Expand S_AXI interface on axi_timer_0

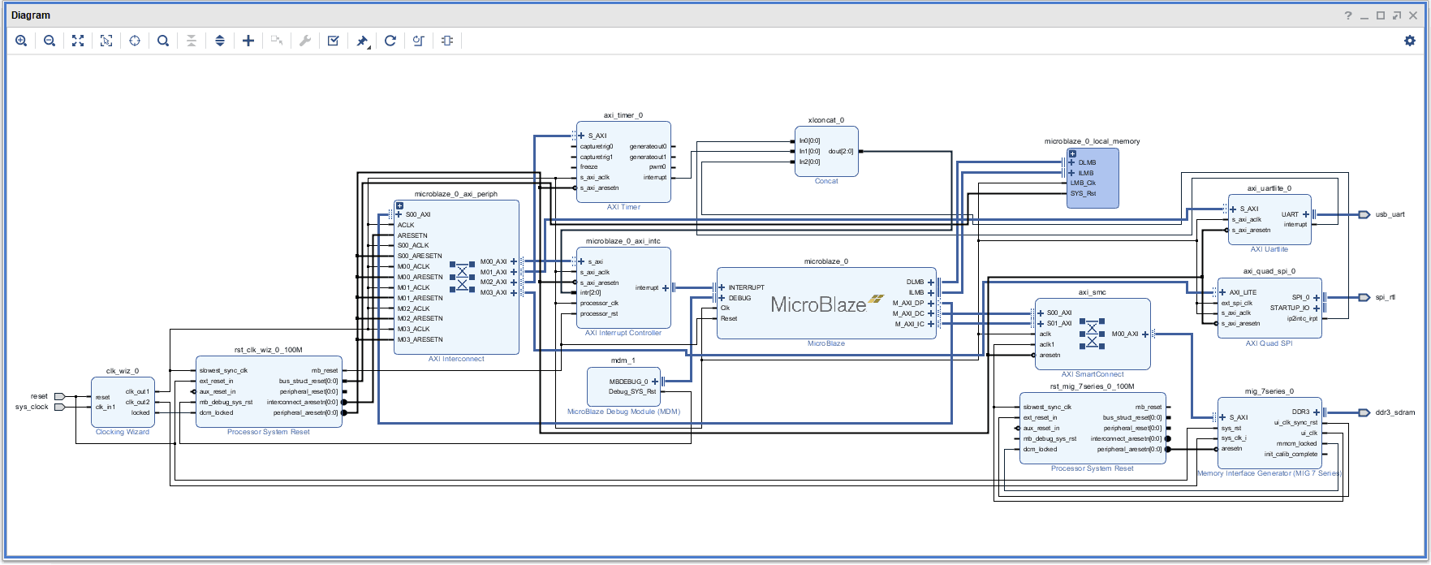(581, 136)
